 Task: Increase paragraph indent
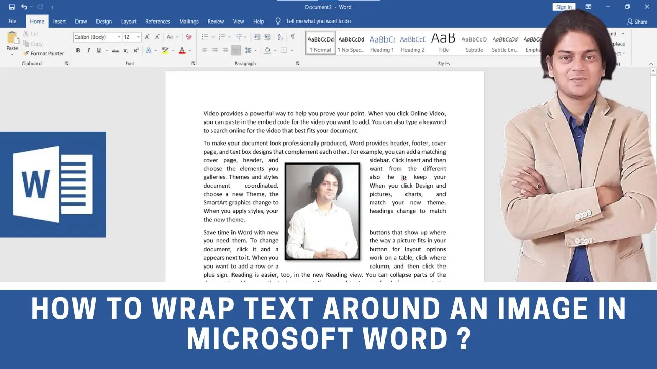tap(267, 37)
